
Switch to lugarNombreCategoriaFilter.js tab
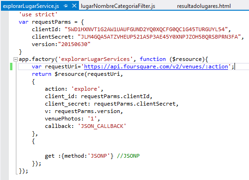tap(118, 6)
